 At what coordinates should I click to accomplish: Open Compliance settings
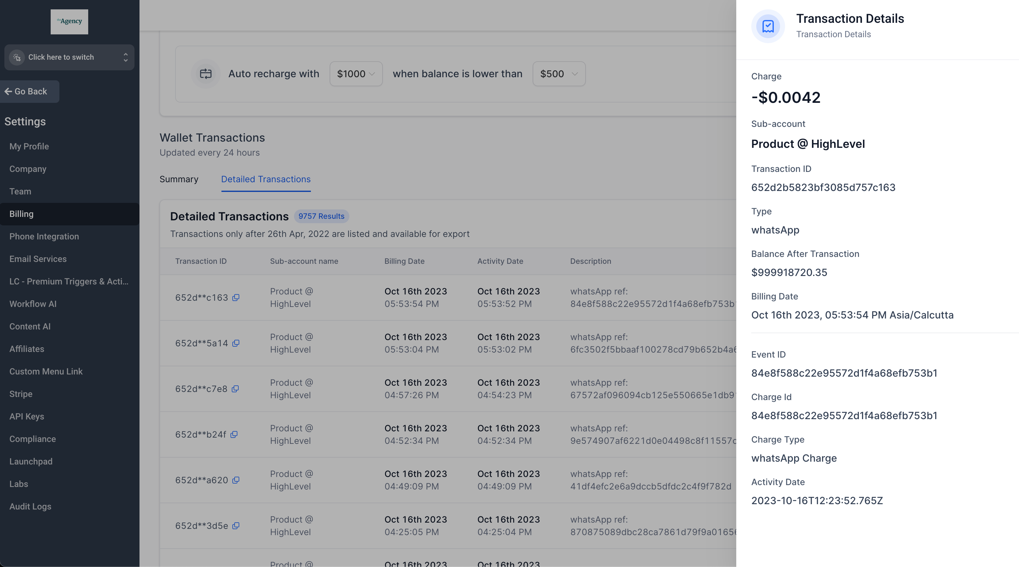(33, 439)
